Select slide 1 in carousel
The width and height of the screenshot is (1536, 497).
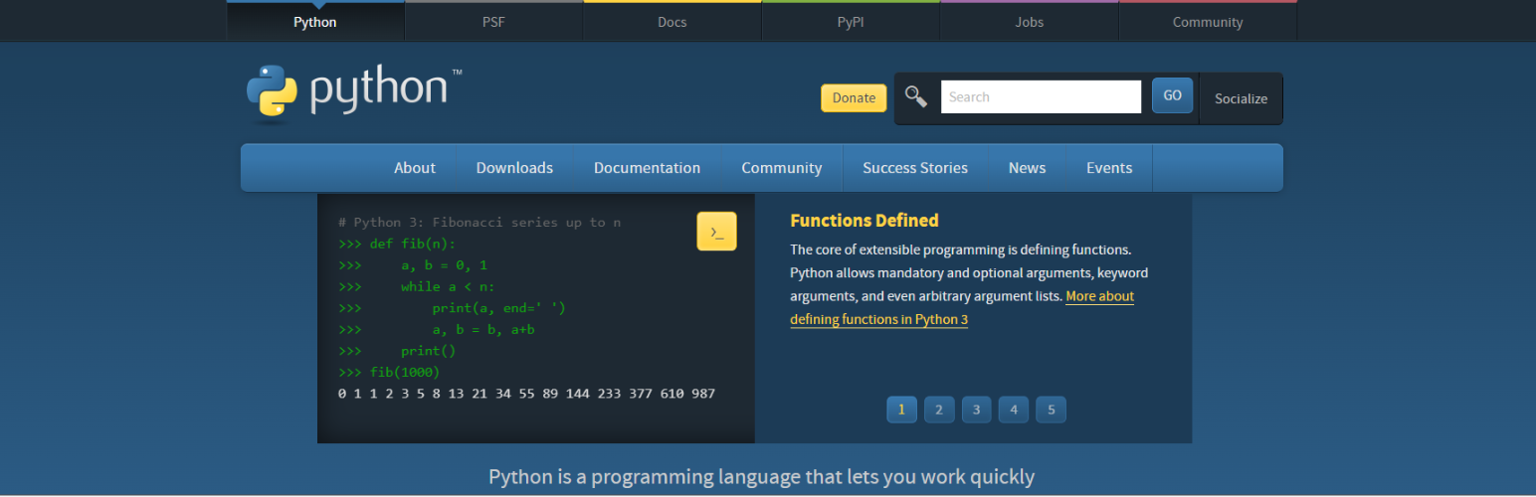pyautogui.click(x=901, y=410)
